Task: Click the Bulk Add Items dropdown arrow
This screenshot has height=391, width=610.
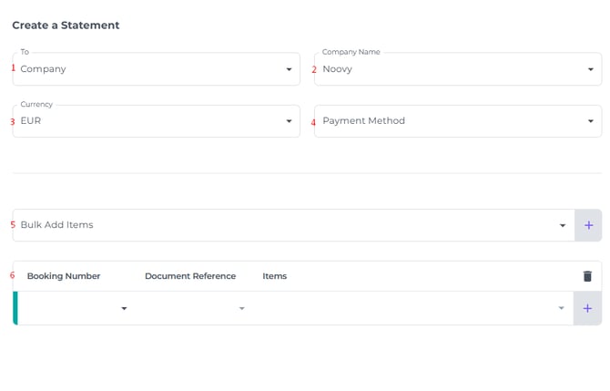Action: (563, 225)
